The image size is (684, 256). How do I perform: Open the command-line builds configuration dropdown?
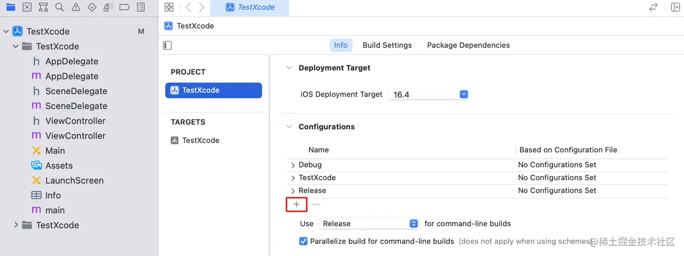(x=413, y=223)
